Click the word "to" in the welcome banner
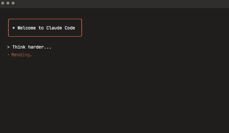 [x=41, y=28]
